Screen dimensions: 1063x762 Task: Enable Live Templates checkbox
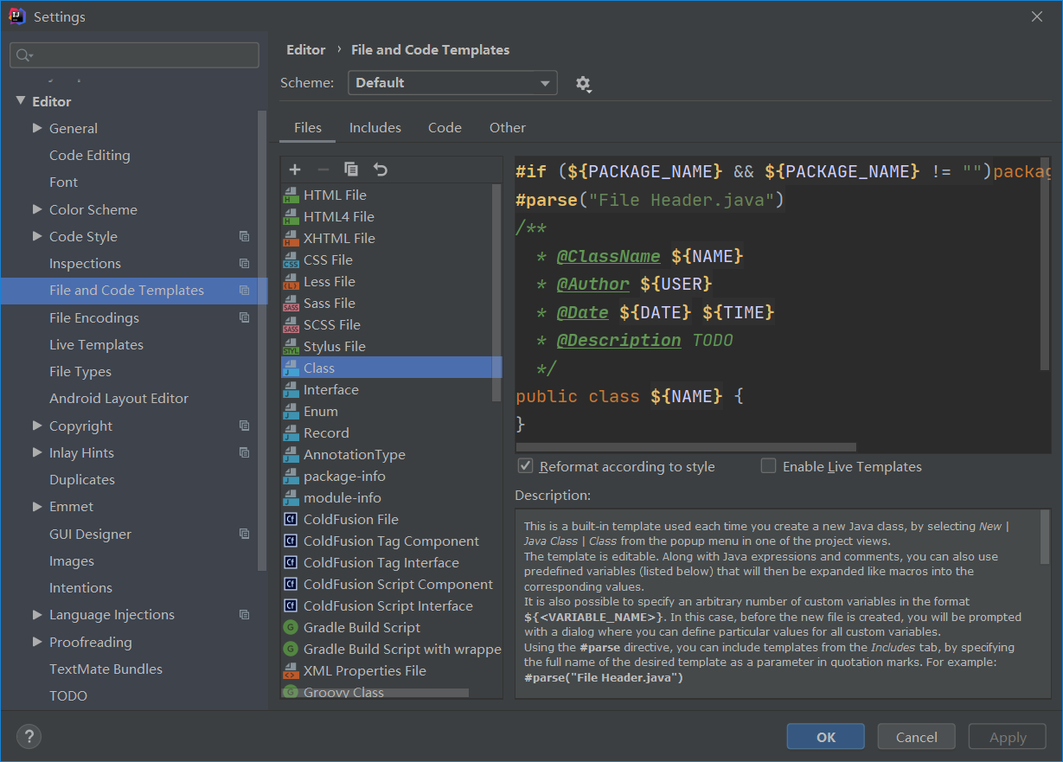(768, 467)
